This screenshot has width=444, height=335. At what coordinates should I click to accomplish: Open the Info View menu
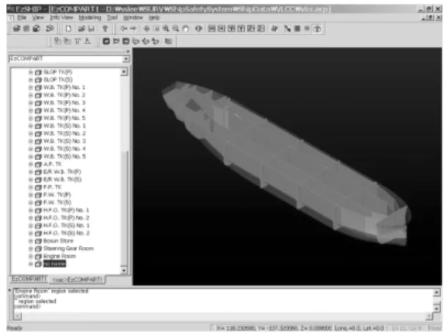(62, 18)
